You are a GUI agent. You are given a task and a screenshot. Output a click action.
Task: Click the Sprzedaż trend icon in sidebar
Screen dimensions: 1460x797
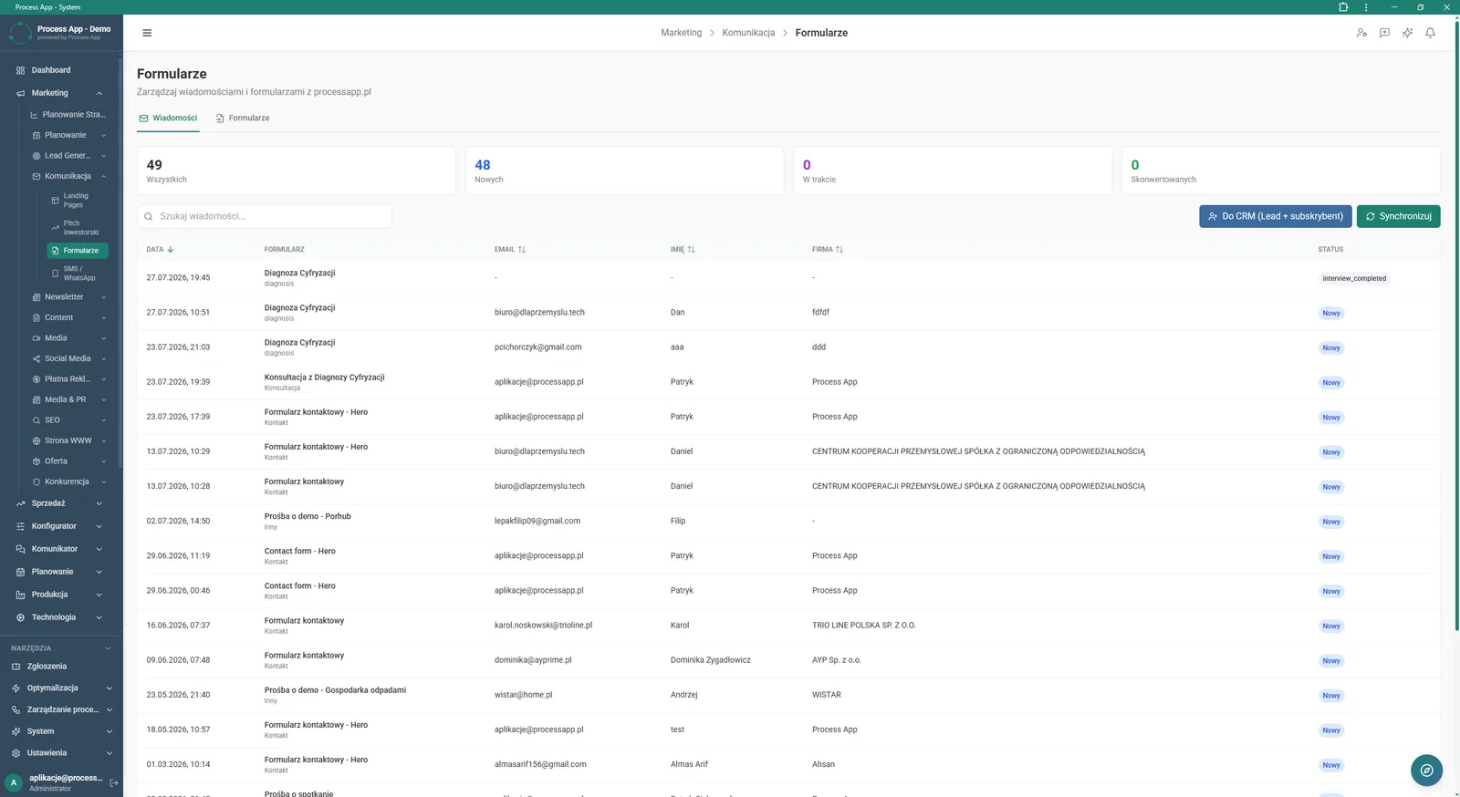[x=20, y=503]
